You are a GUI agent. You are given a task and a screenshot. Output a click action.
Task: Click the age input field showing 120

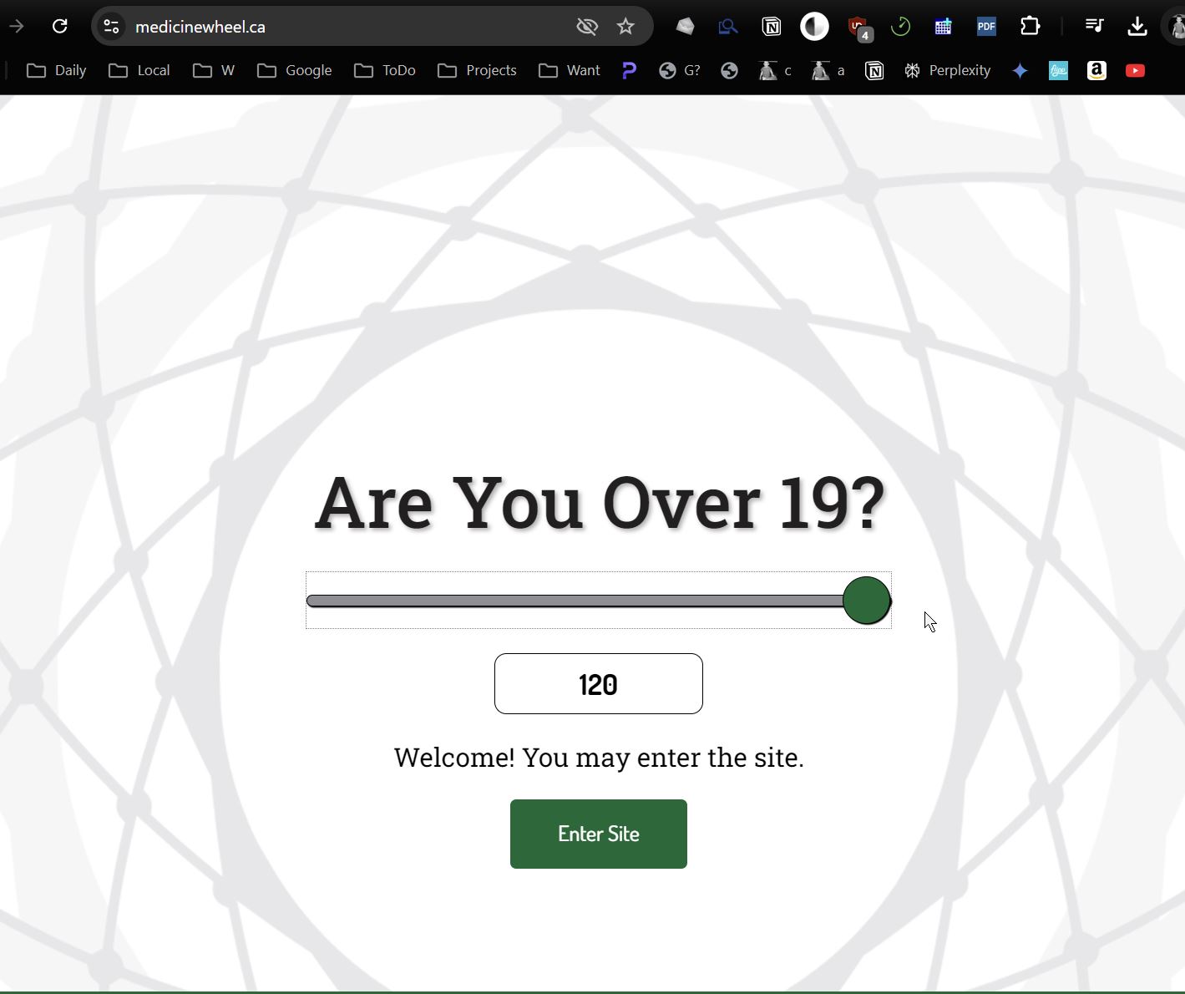point(598,684)
